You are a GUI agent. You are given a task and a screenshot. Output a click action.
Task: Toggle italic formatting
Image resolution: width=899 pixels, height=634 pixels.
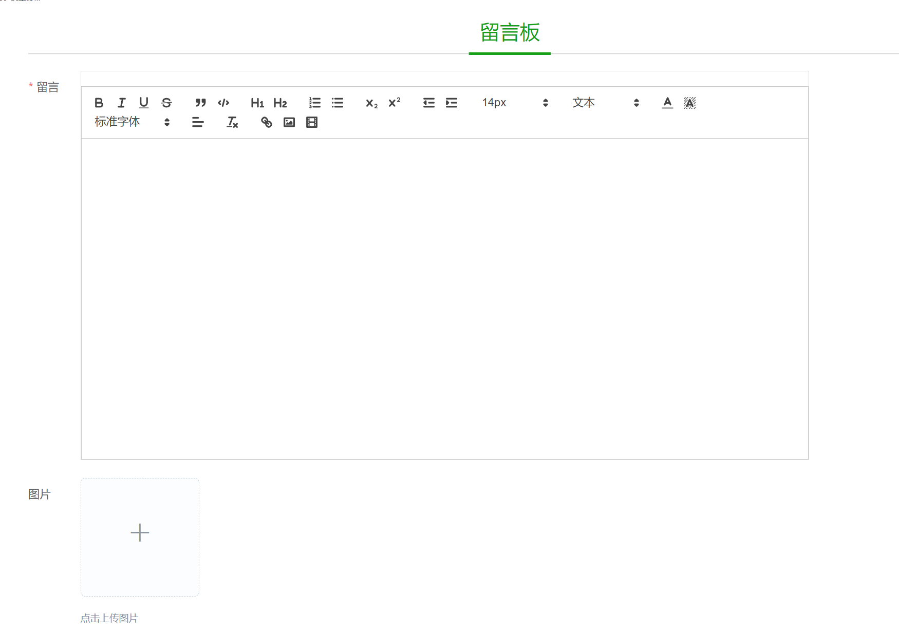coord(121,103)
